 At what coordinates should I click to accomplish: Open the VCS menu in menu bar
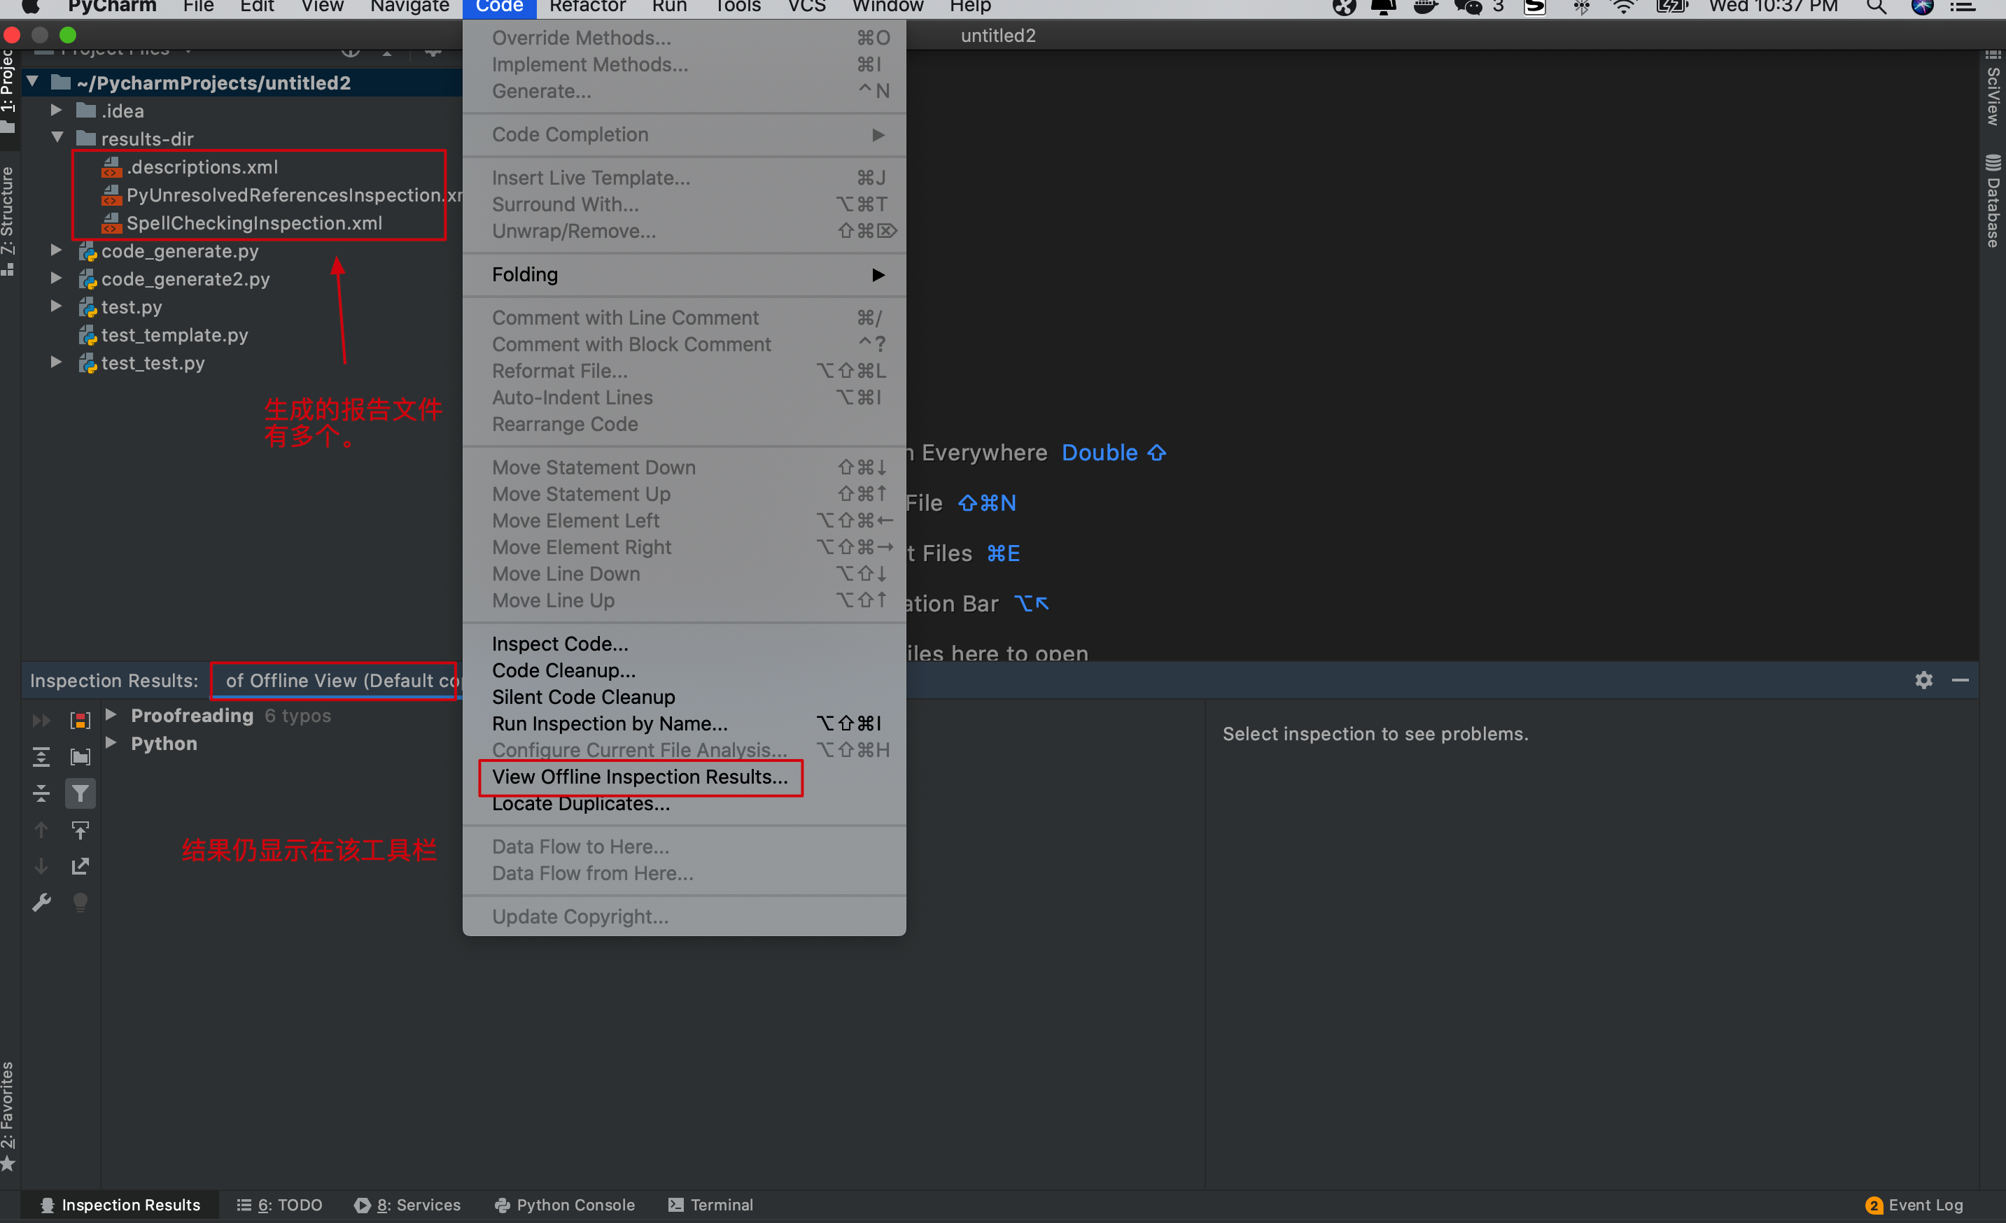(807, 7)
